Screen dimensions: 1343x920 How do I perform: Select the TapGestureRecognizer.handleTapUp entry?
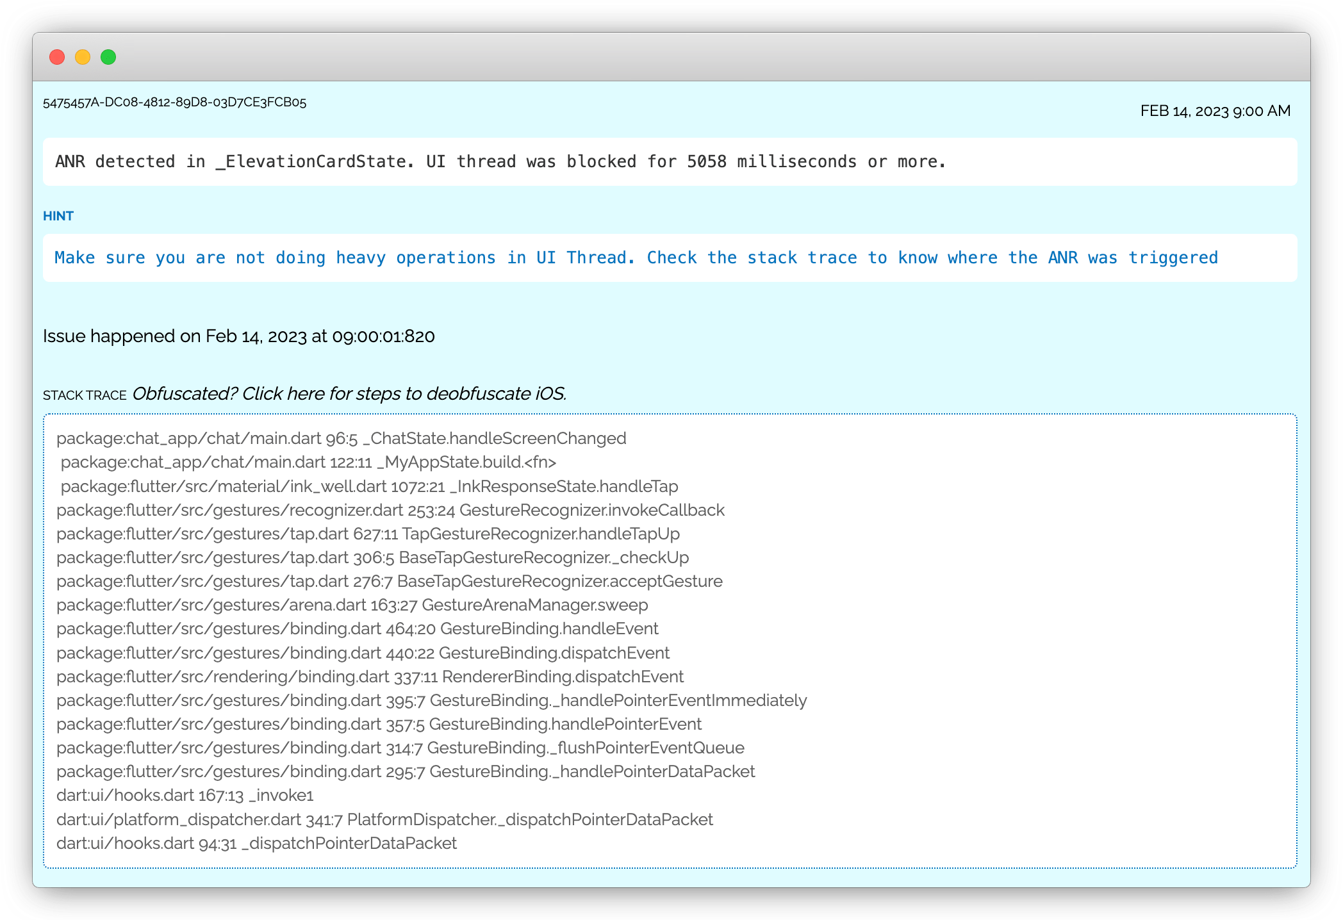point(368,534)
